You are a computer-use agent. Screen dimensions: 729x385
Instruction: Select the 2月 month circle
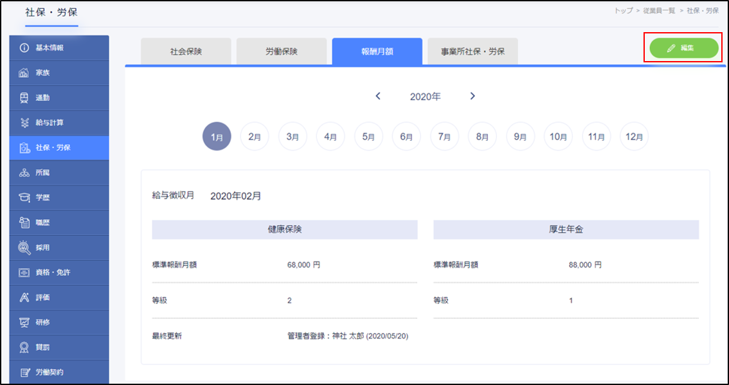(255, 137)
